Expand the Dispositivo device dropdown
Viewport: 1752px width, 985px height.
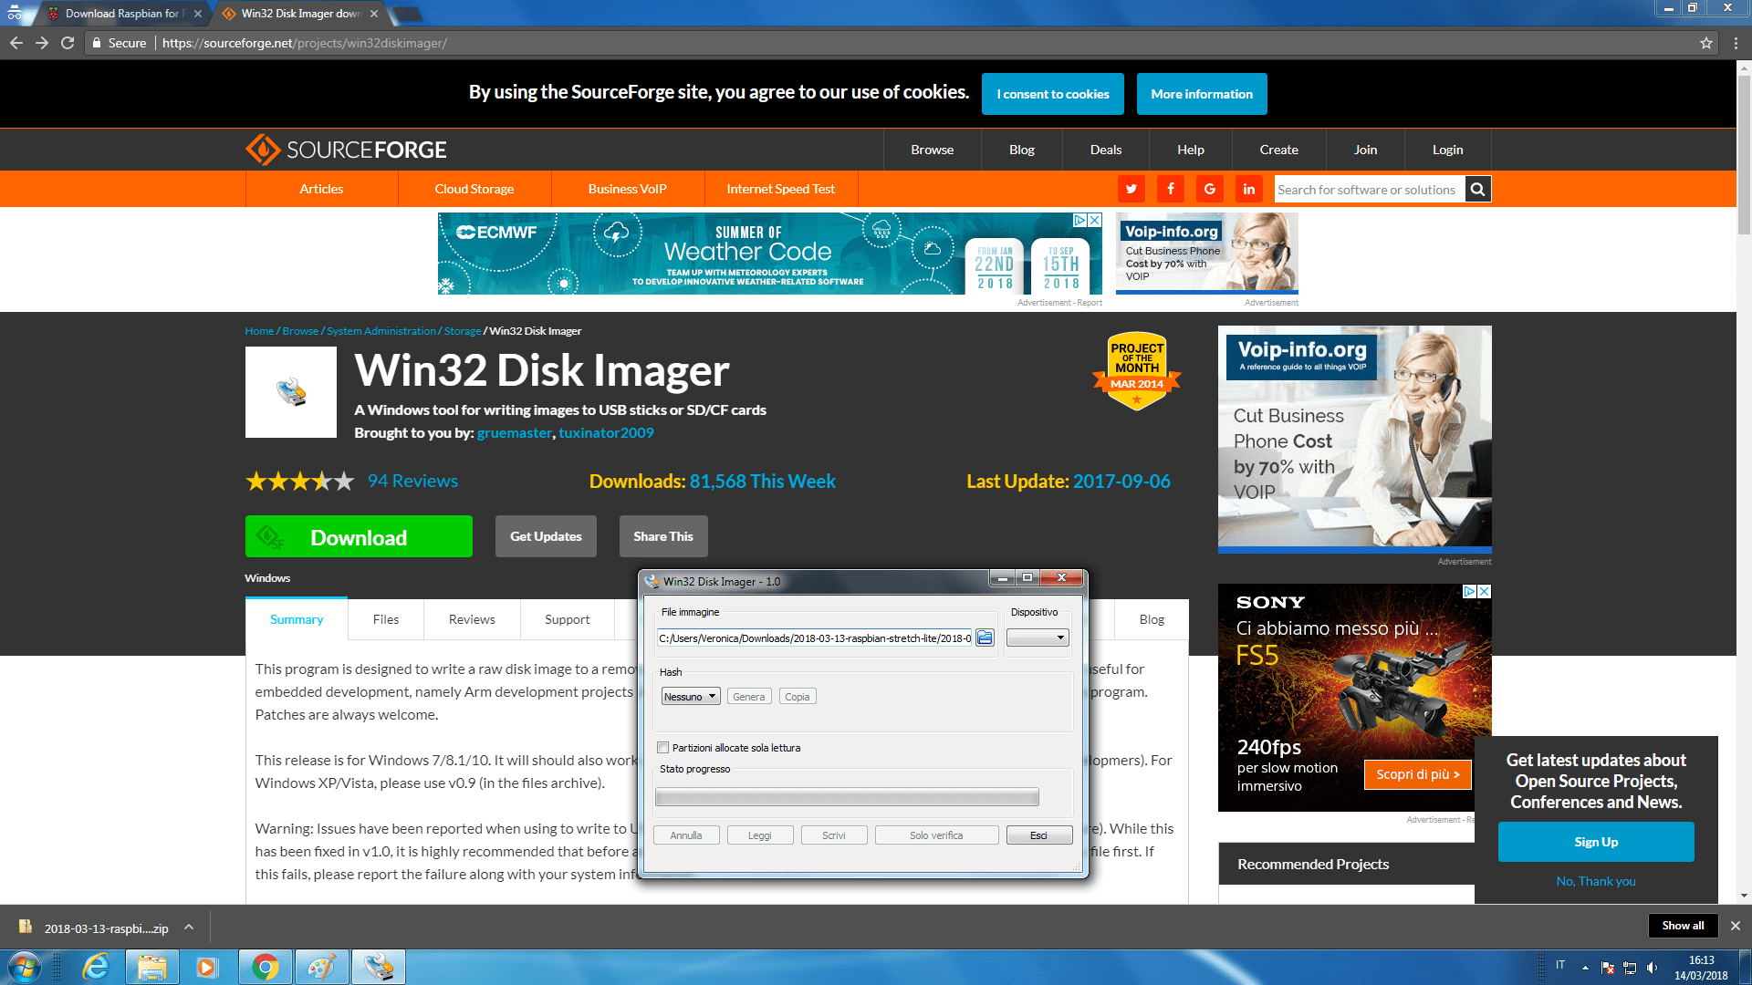click(x=1038, y=638)
